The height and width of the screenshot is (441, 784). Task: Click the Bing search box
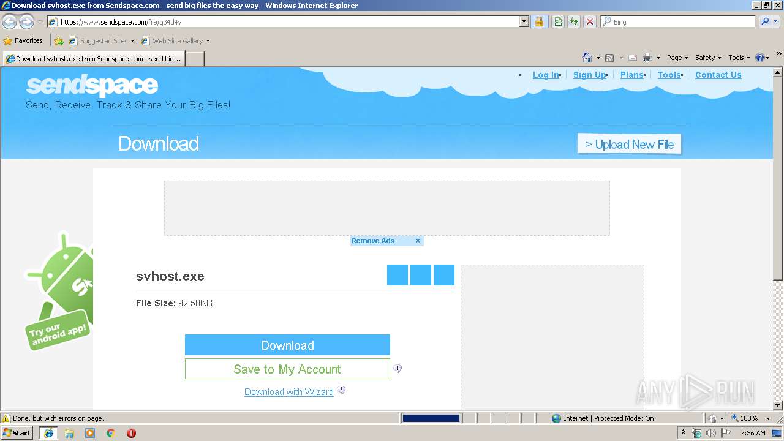679,21
